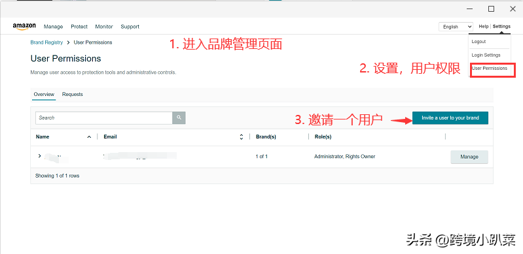
Task: Click the 'Manage user access' description text
Action: pos(103,72)
